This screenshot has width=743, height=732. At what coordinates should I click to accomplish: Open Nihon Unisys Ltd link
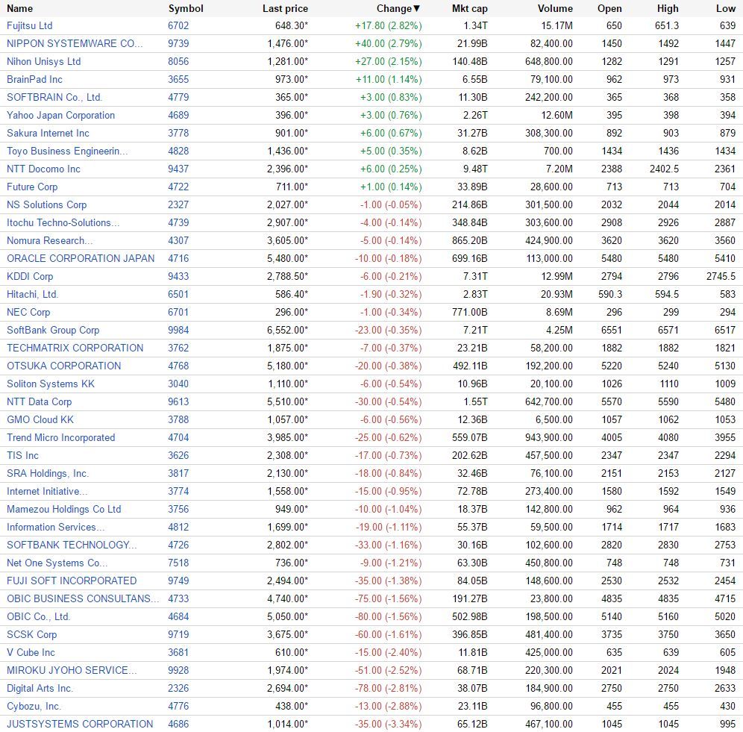tap(43, 62)
